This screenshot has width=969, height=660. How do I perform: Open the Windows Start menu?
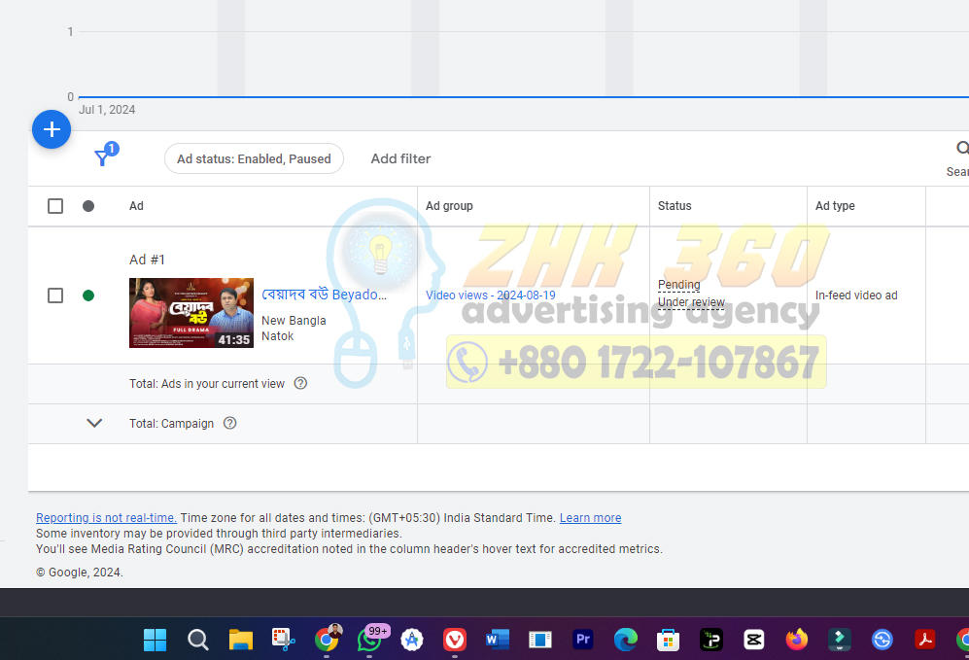tap(155, 640)
